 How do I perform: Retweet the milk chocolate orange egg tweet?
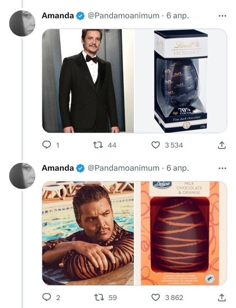click(97, 297)
